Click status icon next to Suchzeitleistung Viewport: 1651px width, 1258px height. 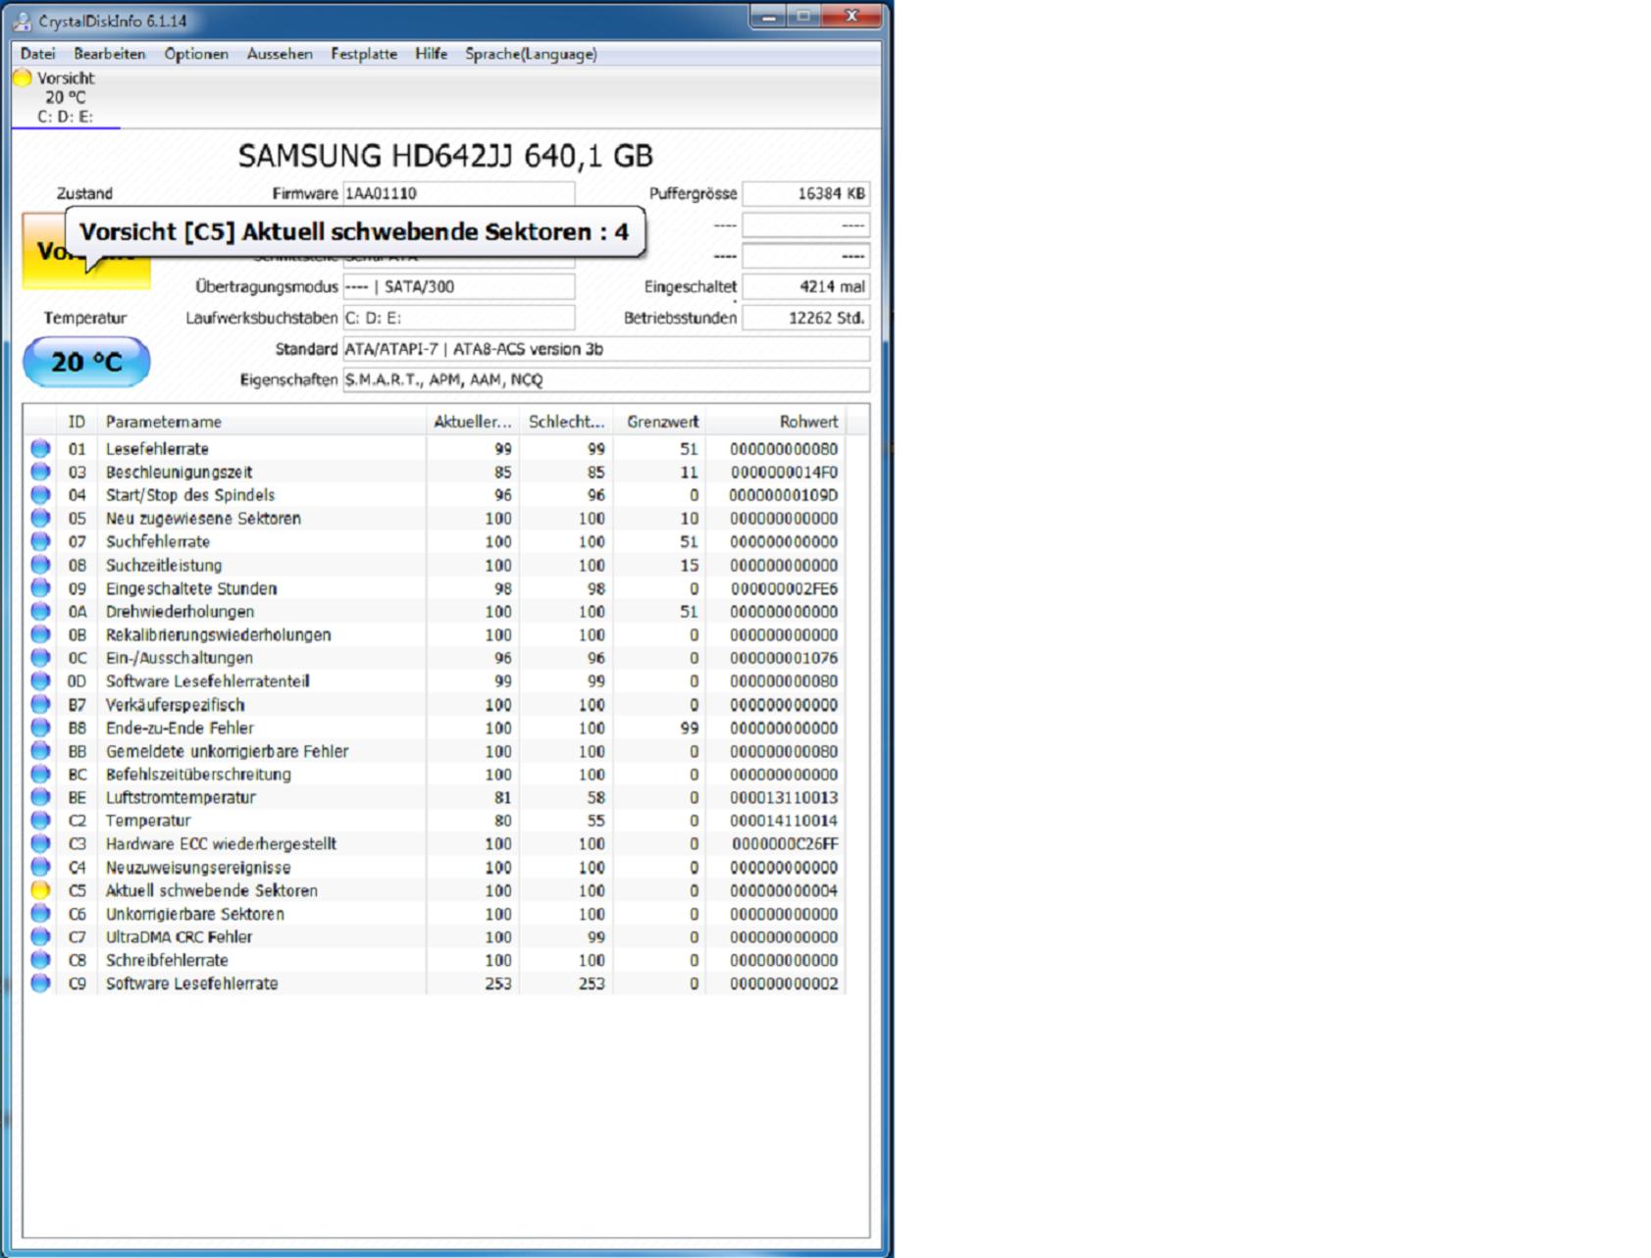(x=40, y=565)
